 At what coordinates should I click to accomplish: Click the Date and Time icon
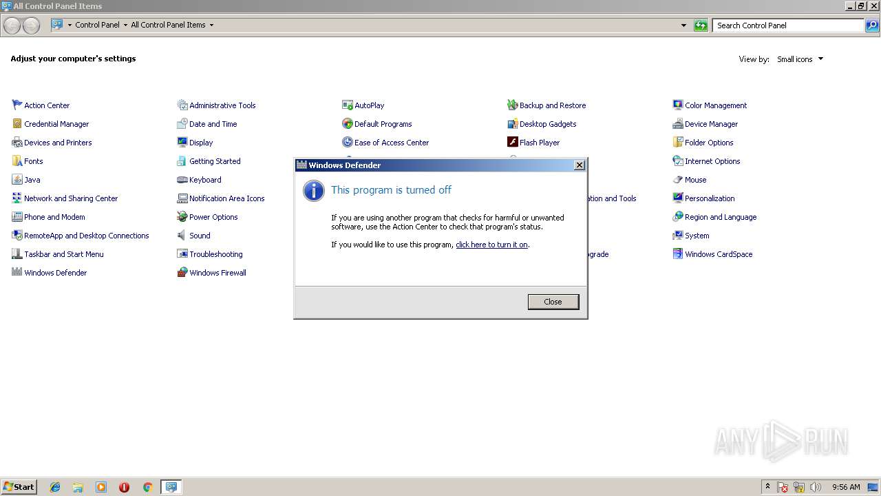pos(182,124)
